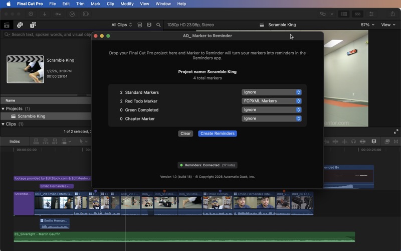
Task: Open Red Todo Marker list dropdown
Action: pyautogui.click(x=271, y=101)
